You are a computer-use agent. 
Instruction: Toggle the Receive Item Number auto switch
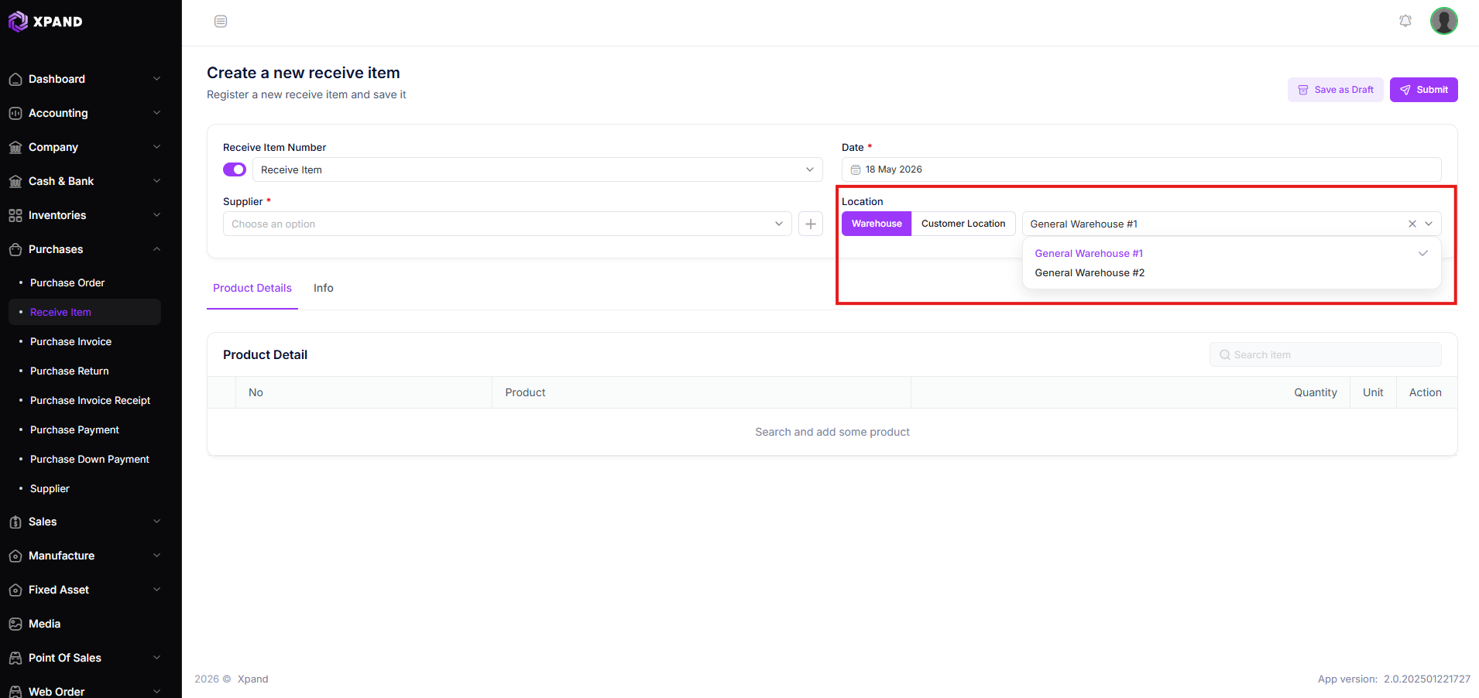tap(235, 169)
